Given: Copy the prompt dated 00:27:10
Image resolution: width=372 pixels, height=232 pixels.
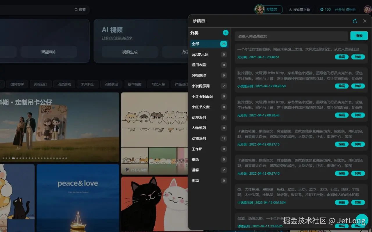Looking at the screenshot, I should click(358, 173).
